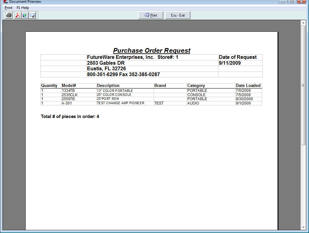
Task: Click the vertical scrollbar up arrow
Action: (x=303, y=23)
